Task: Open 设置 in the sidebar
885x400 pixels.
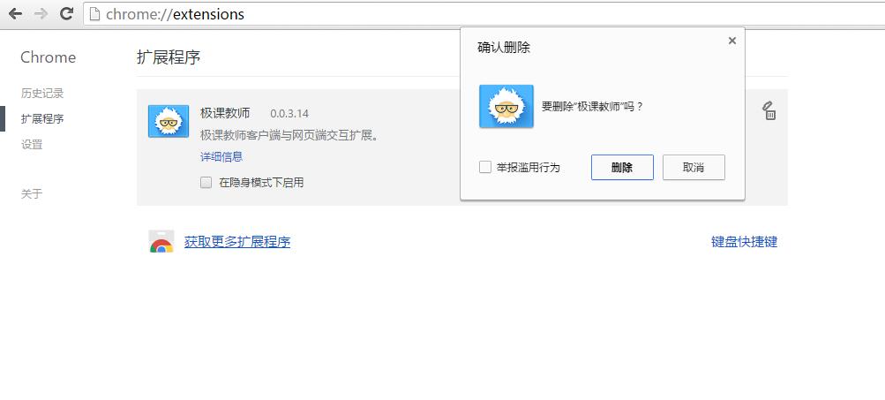Action: tap(32, 145)
